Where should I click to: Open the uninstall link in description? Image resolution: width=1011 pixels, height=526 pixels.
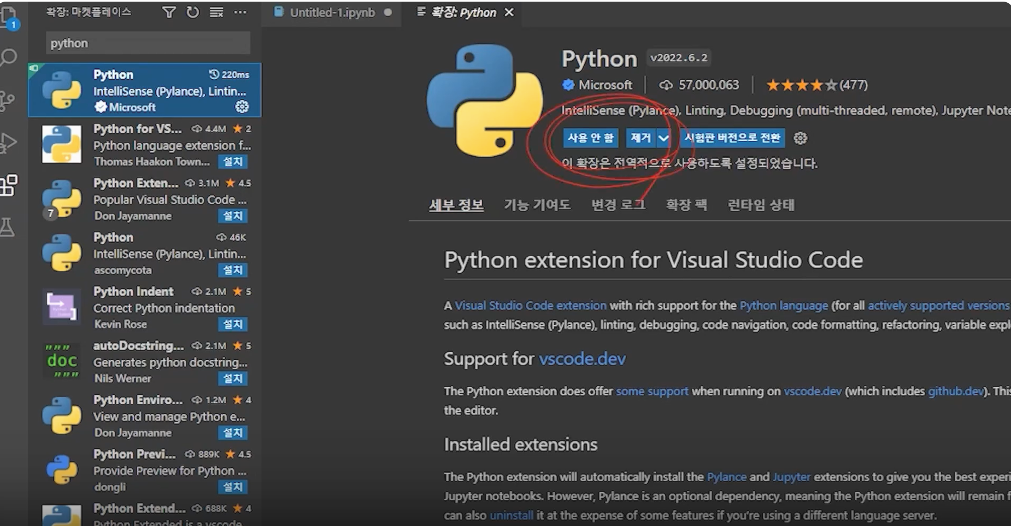pyautogui.click(x=512, y=515)
